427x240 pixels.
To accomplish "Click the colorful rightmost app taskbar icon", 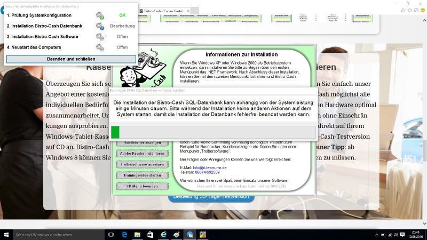I will tap(203, 235).
